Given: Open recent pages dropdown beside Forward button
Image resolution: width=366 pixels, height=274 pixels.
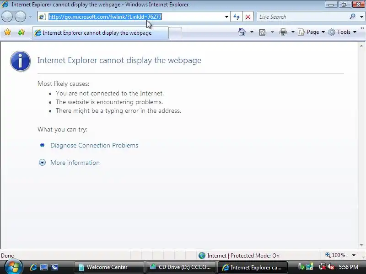Looking at the screenshot, I should pyautogui.click(x=31, y=17).
